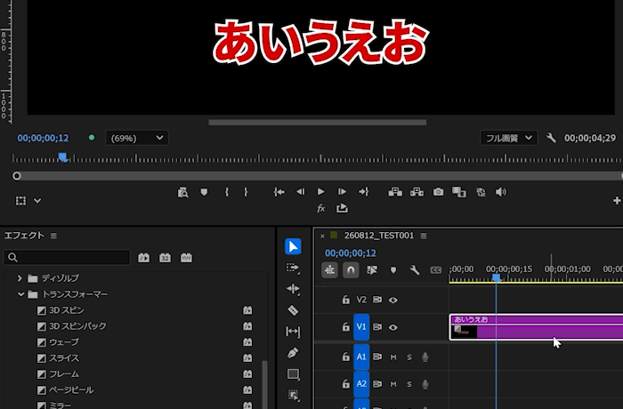Step forward one frame
Viewport: 623px width, 409px height.
(342, 192)
